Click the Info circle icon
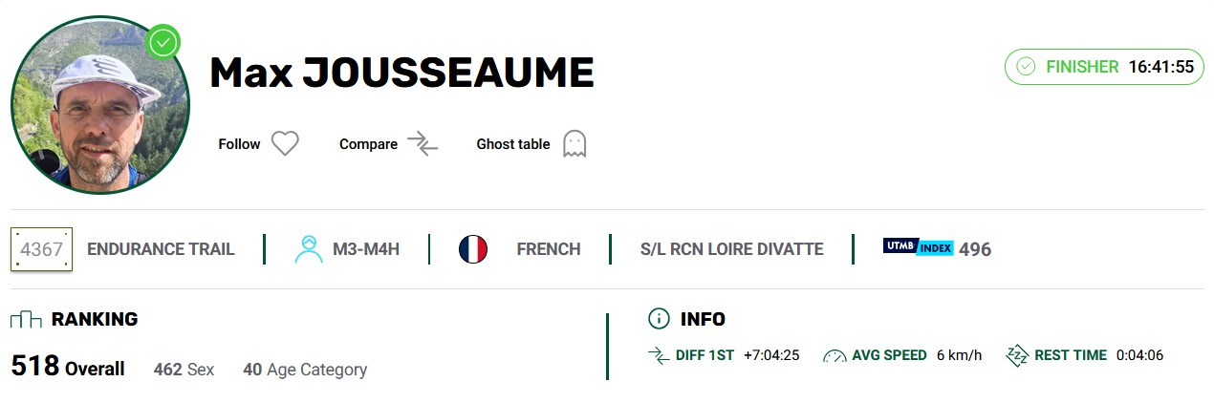The height and width of the screenshot is (403, 1214). [659, 319]
